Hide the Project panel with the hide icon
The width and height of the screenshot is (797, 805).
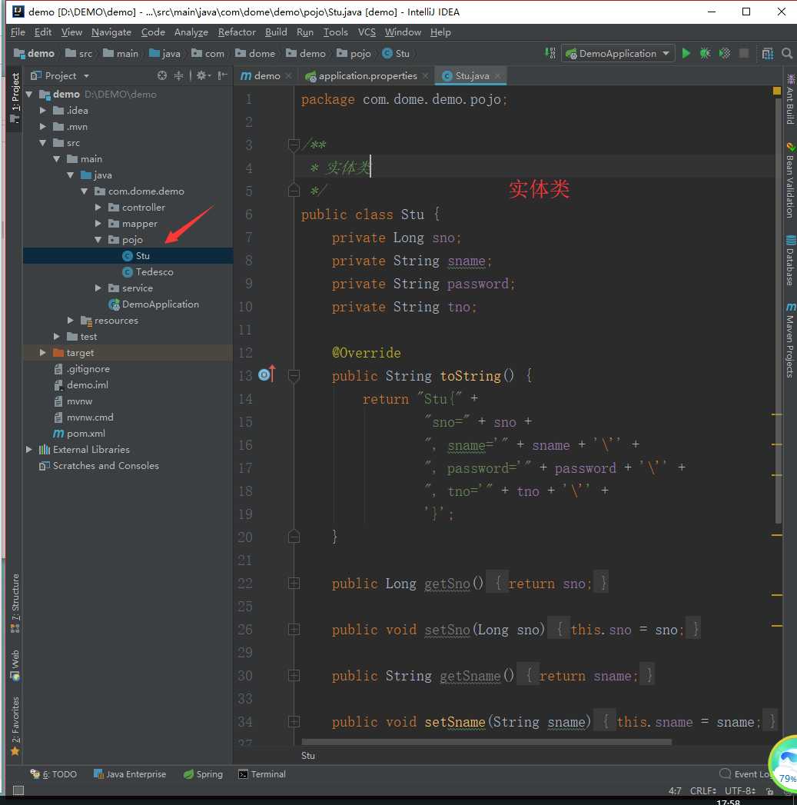point(222,75)
